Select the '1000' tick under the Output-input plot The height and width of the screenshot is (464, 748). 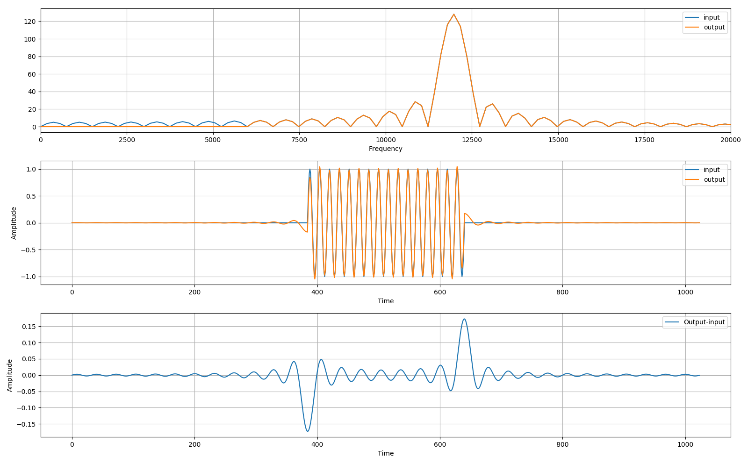pyautogui.click(x=685, y=444)
